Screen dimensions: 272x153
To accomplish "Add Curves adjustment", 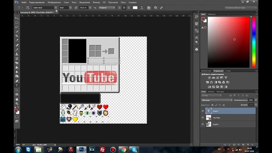I will click(x=218, y=78).
